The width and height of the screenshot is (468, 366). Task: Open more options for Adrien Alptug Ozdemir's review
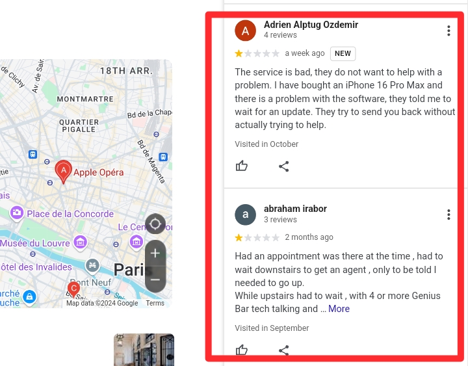pos(448,31)
